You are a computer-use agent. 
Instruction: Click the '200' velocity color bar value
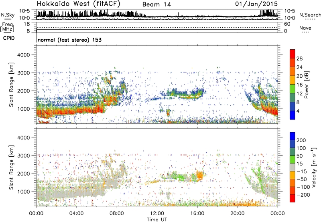[301, 140]
